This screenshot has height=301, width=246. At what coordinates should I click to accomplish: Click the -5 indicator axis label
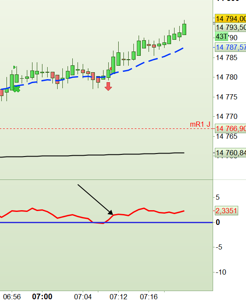pos(219,247)
